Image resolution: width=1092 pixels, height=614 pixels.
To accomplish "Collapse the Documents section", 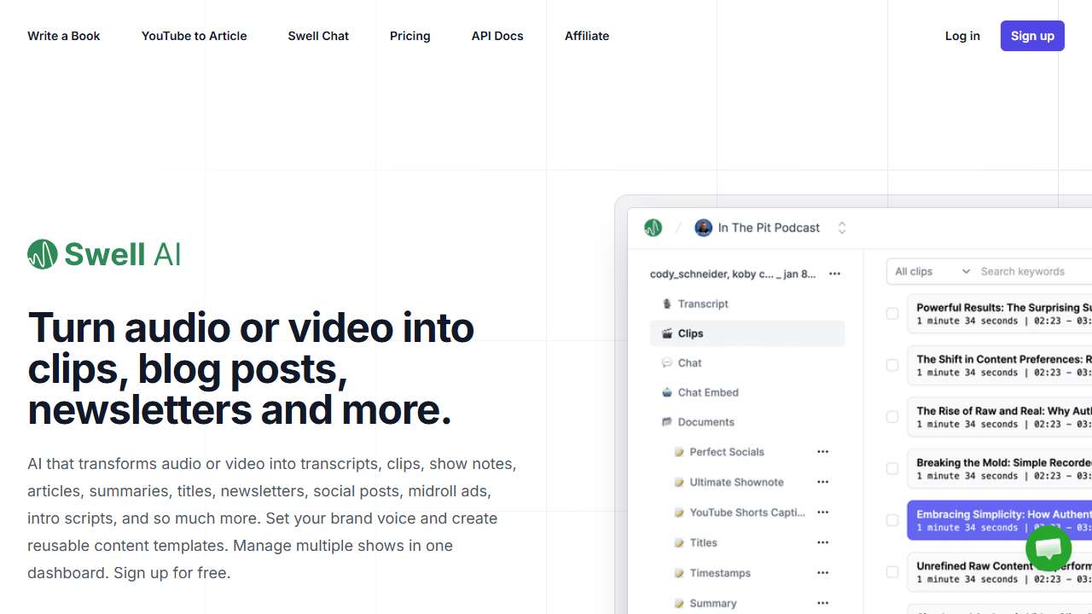I will click(x=705, y=422).
